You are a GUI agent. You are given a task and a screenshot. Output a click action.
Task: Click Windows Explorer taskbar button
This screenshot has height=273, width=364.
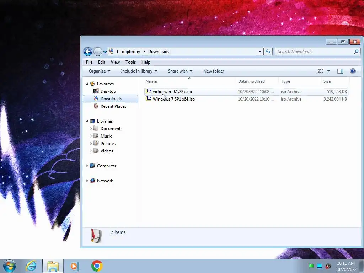click(53, 266)
